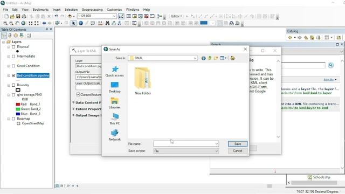The width and height of the screenshot is (345, 194).
Task: Choose the Select Elements arrow tool
Action: click(73, 23)
